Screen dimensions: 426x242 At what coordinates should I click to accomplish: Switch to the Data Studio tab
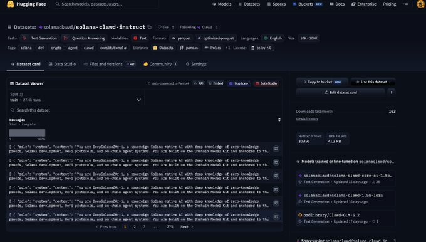pos(62,64)
